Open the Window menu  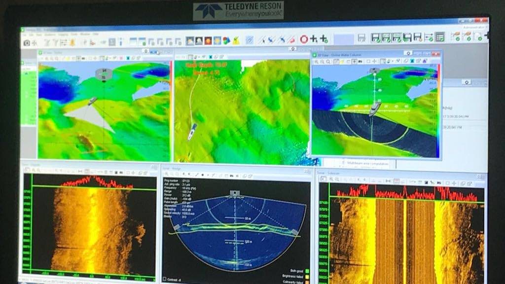pos(85,34)
